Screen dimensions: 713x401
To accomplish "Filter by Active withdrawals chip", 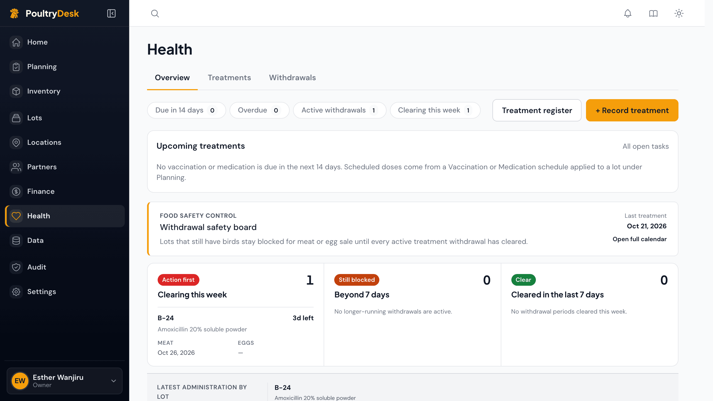I will pos(340,110).
